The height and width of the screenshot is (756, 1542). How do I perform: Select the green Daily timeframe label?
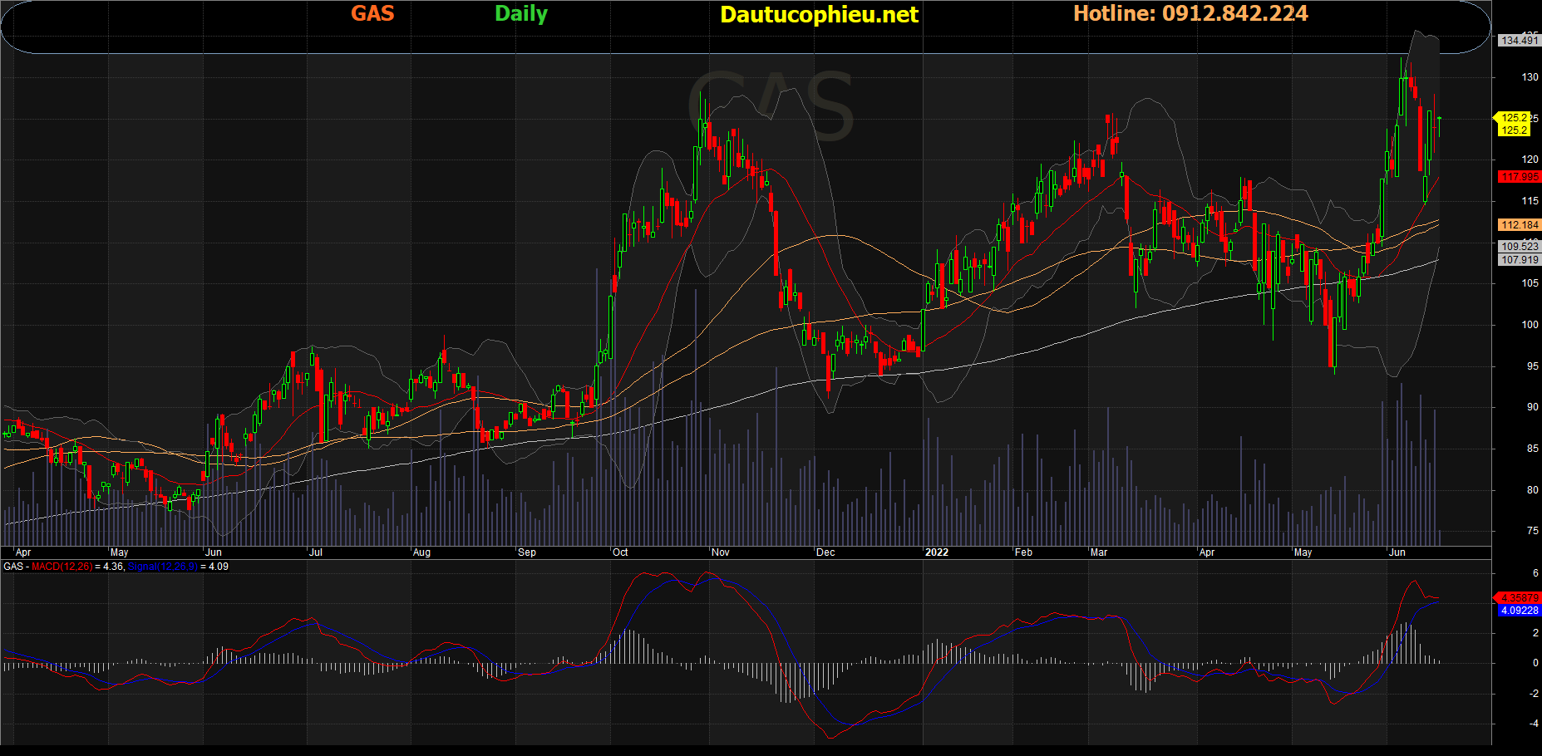[521, 14]
